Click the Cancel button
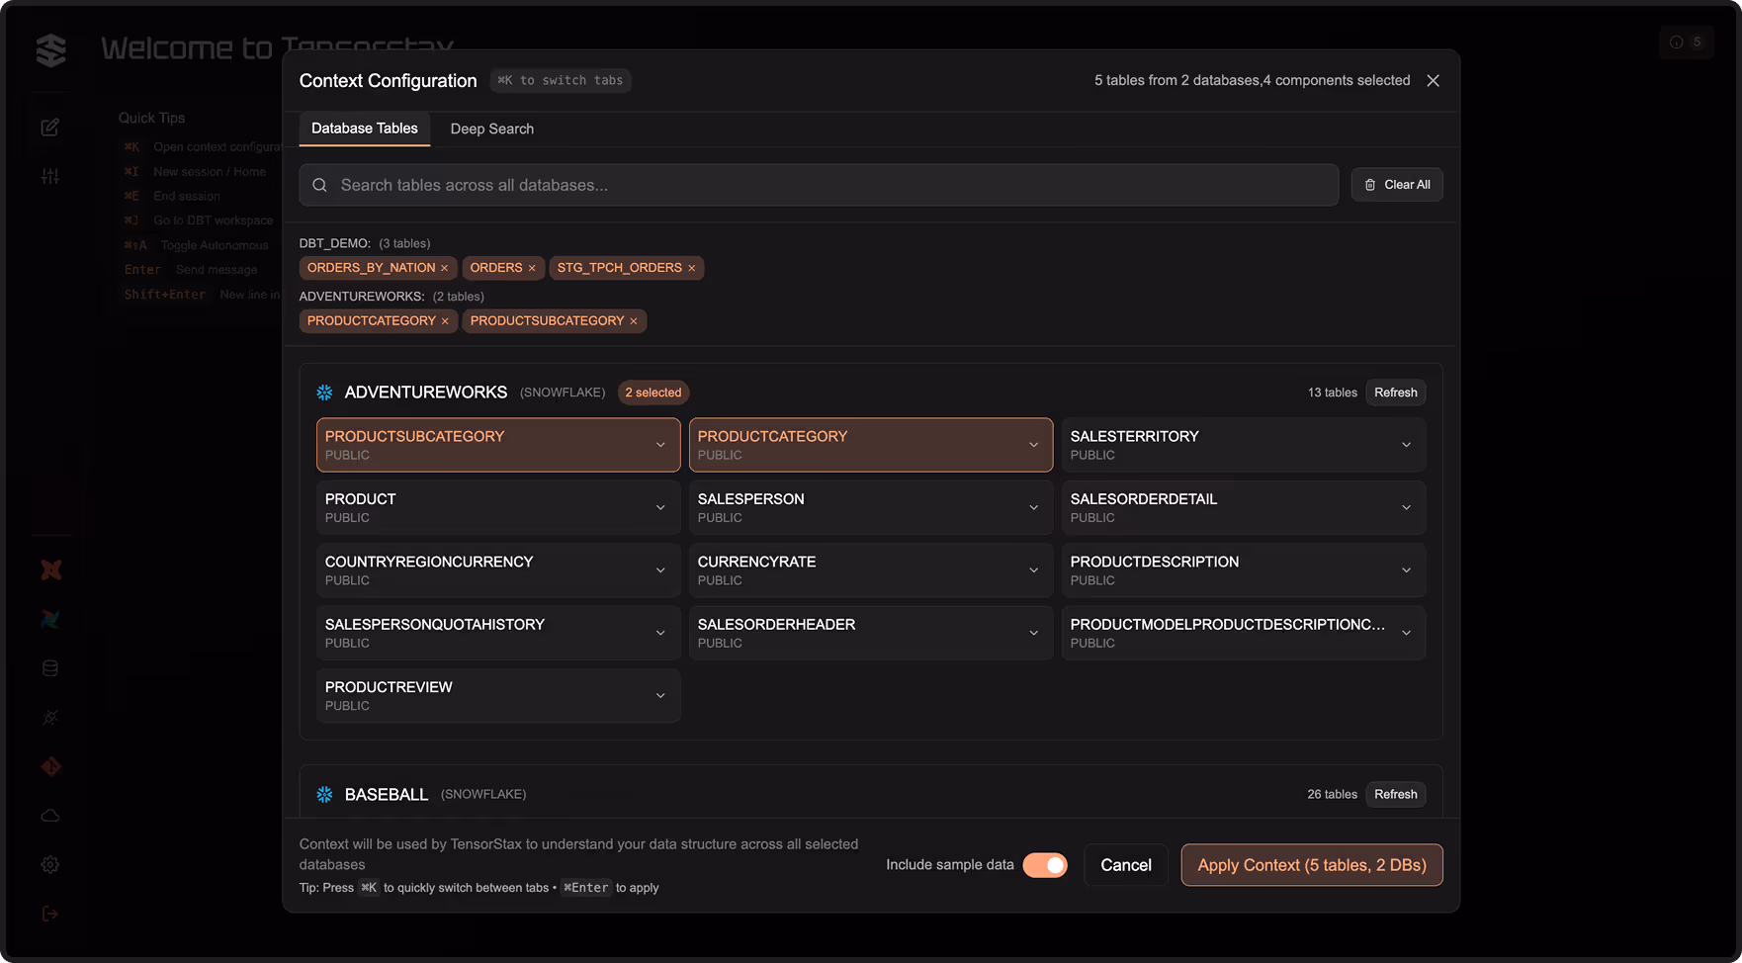Screen dimensions: 1742x963 1126,865
